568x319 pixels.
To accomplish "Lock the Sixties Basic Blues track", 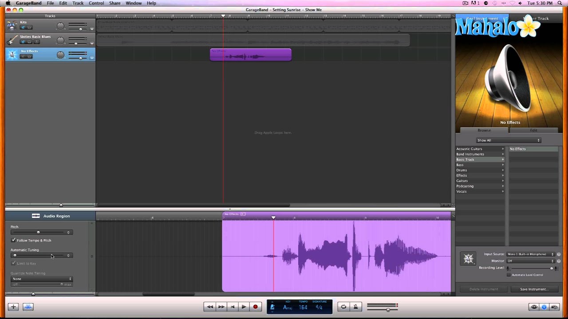I will 36,42.
